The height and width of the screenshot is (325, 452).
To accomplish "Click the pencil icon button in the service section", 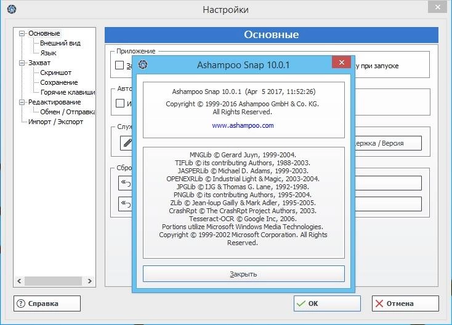I will (127, 143).
